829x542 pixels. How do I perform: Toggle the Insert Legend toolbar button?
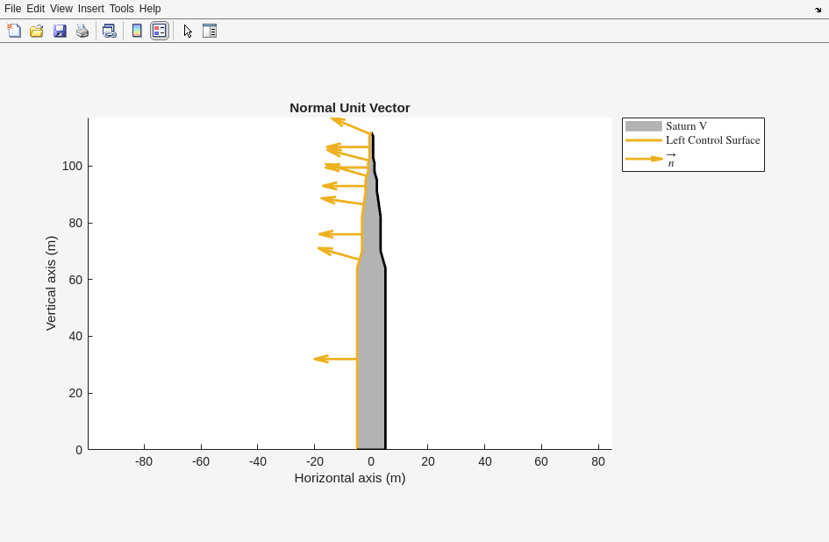point(160,31)
